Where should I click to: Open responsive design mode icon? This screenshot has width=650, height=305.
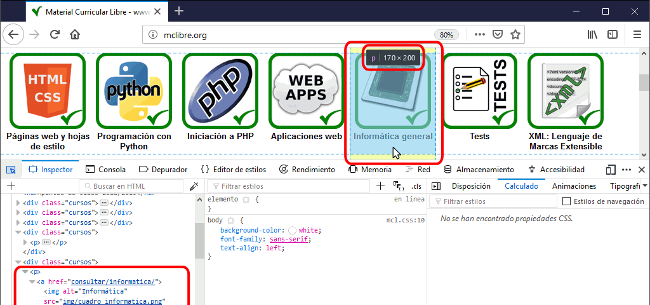click(x=611, y=170)
